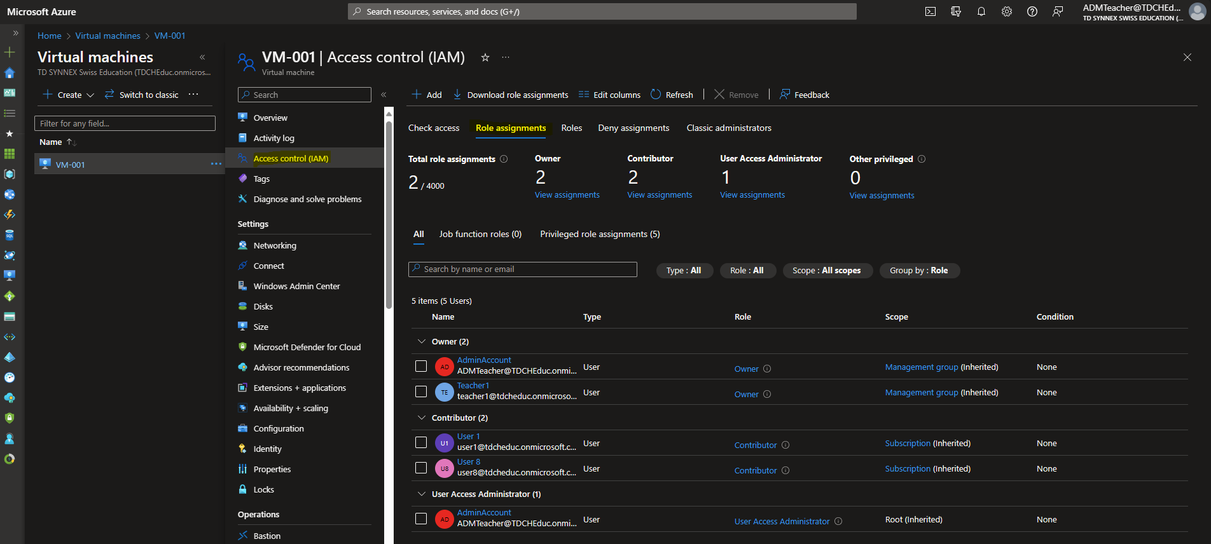
Task: Open the Create dropdown
Action: (x=69, y=95)
